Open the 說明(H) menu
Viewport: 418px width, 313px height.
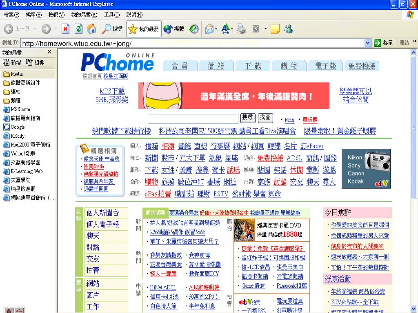pyautogui.click(x=134, y=15)
